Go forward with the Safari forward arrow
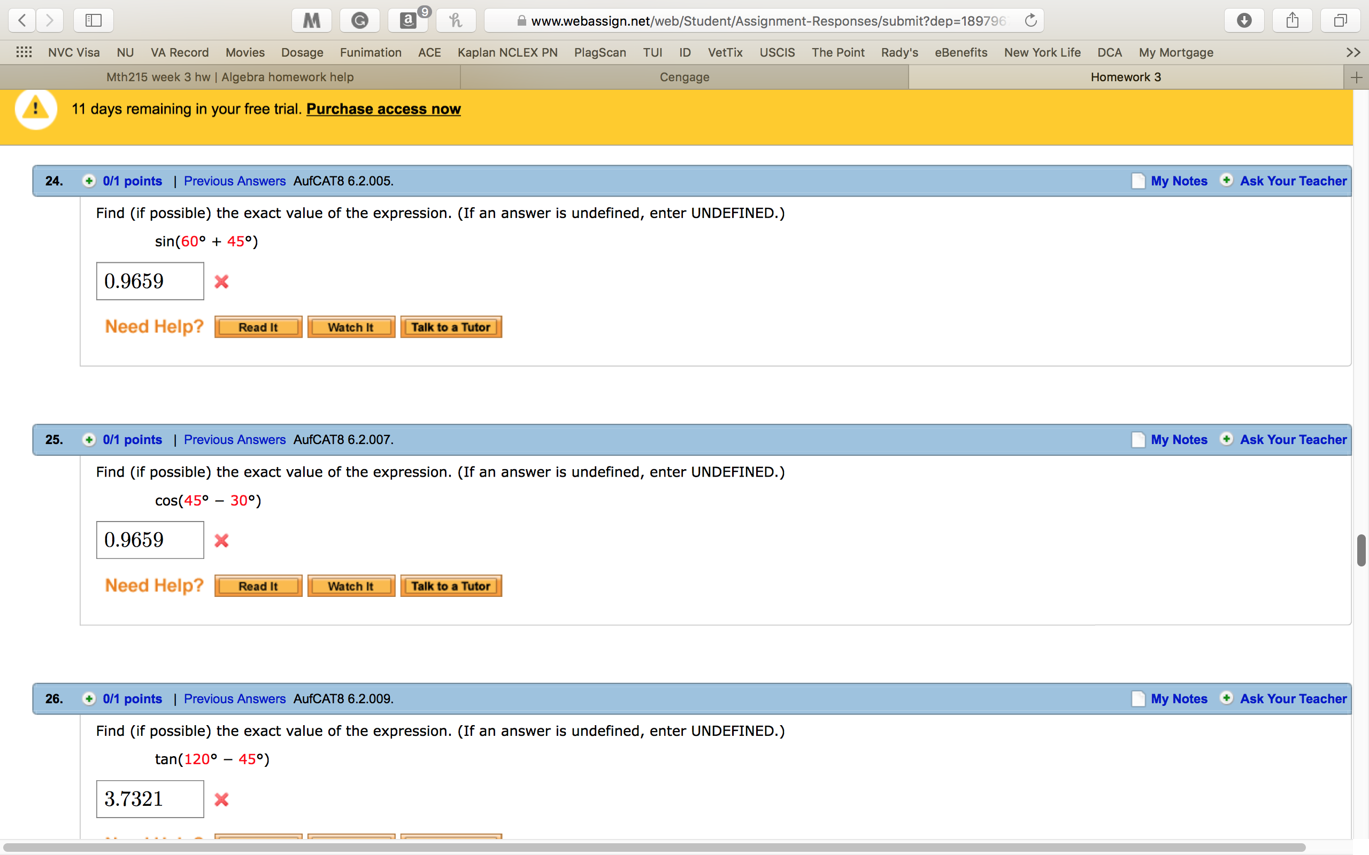Viewport: 1369px width, 855px height. point(50,21)
